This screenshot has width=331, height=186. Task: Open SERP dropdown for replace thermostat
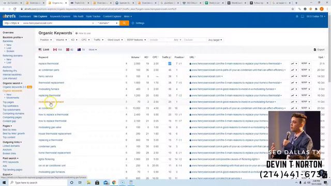(306, 64)
